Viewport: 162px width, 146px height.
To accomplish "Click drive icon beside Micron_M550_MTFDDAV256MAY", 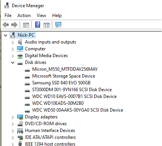I will (x=27, y=70).
